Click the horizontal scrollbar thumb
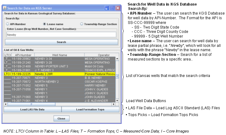 (31, 104)
